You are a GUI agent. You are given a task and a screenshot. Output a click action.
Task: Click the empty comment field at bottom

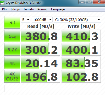coord(53,89)
